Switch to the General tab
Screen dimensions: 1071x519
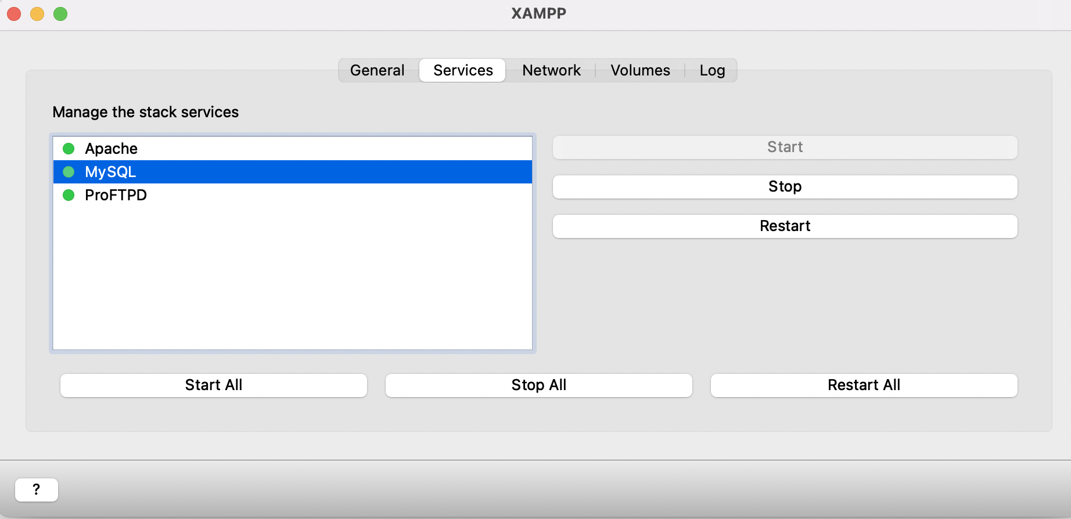click(x=378, y=70)
